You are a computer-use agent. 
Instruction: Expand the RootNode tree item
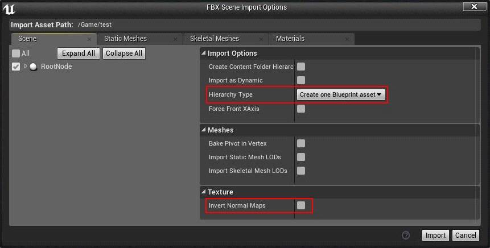25,67
